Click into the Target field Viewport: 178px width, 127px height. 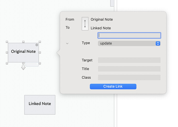[x=129, y=60]
